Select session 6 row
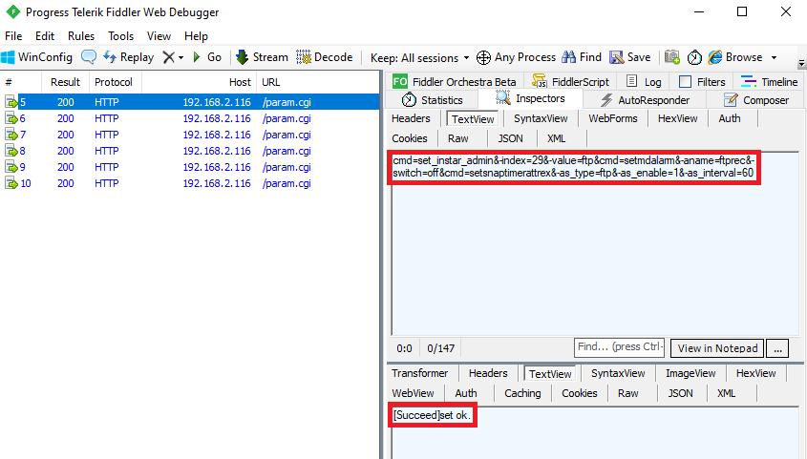This screenshot has width=807, height=459. (x=189, y=118)
